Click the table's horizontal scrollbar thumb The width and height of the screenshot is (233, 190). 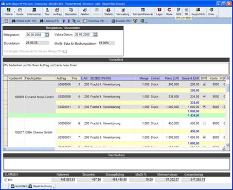click(x=31, y=149)
